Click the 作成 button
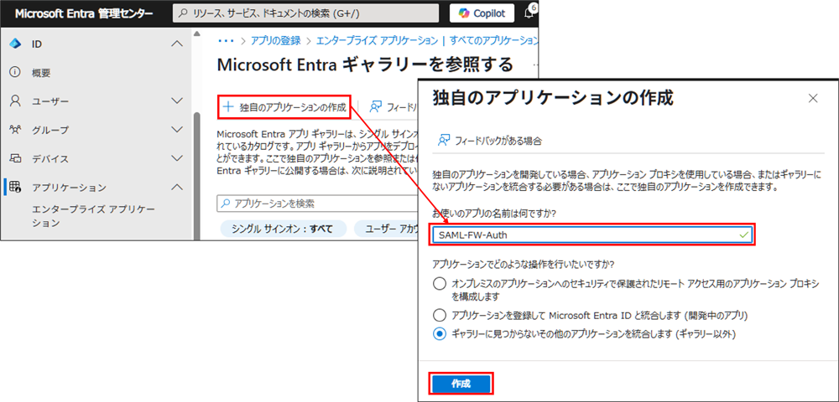839x402 pixels. pyautogui.click(x=461, y=384)
